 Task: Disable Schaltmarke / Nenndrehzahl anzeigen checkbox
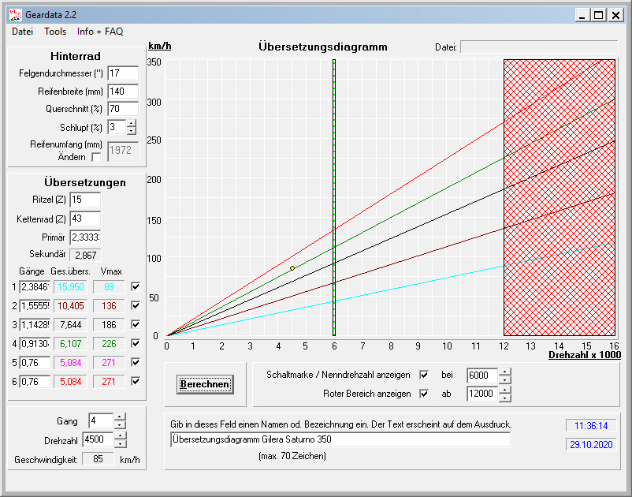425,375
